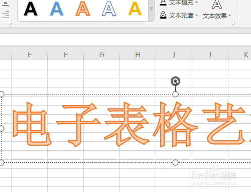Apply the orange outlined WordArt style
This screenshot has width=251, height=192.
83,9
